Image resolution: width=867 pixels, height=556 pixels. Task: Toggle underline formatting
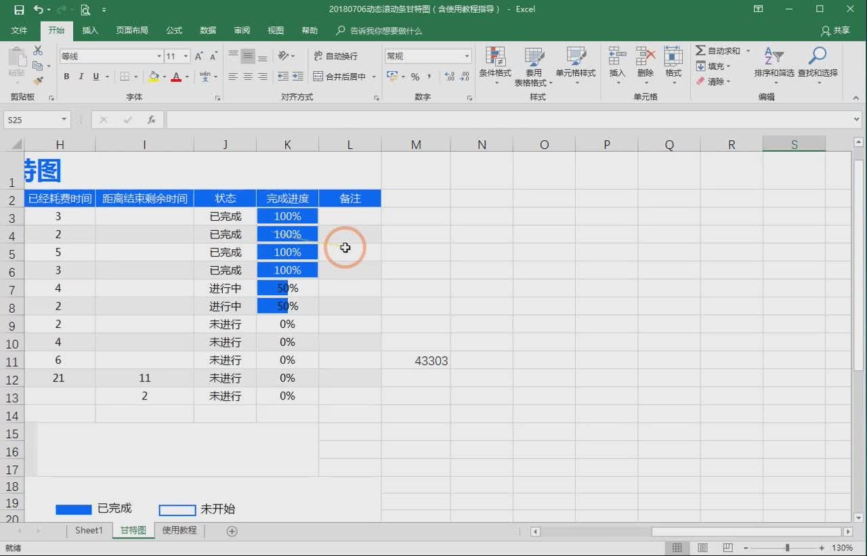click(96, 77)
